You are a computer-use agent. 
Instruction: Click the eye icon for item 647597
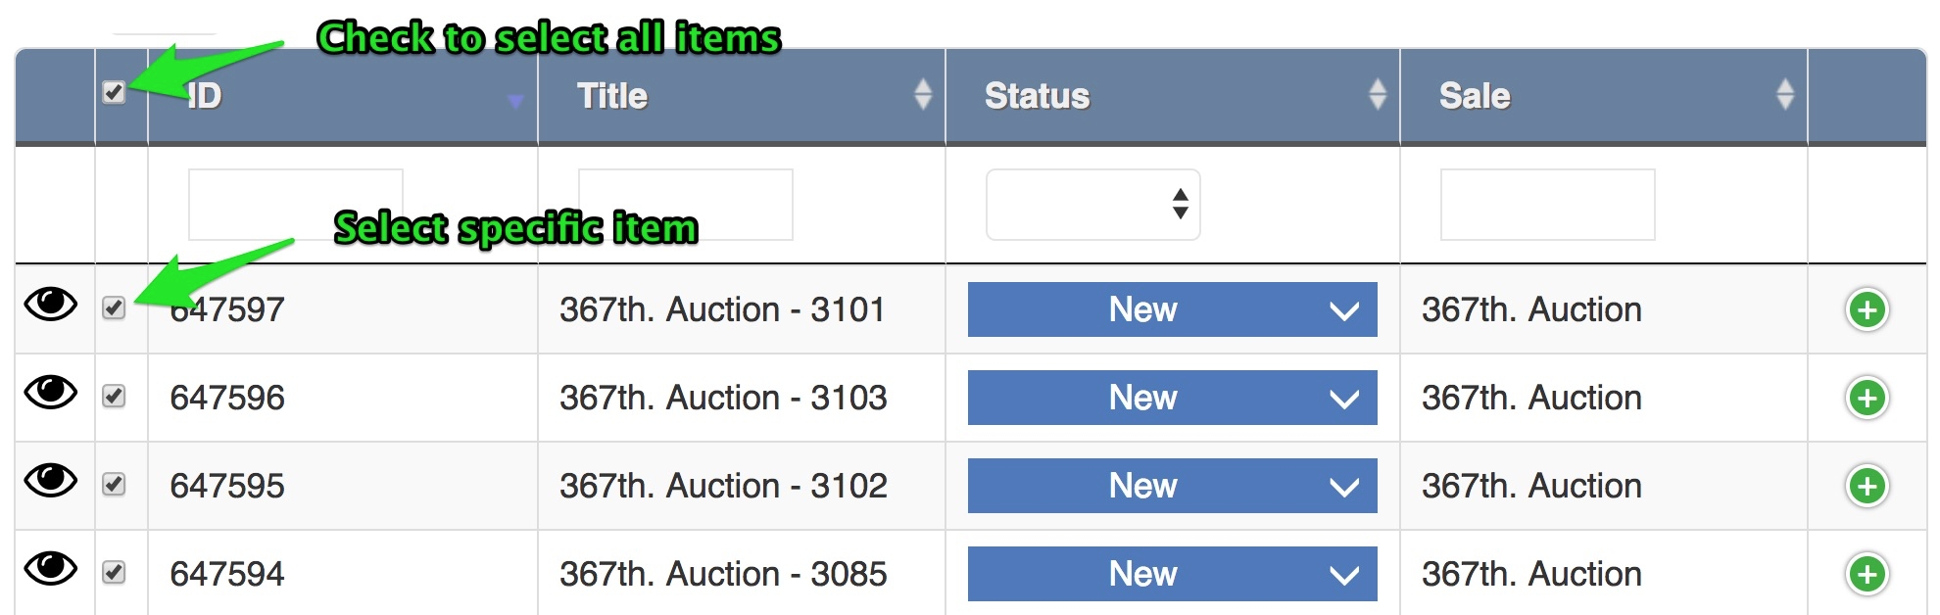51,305
